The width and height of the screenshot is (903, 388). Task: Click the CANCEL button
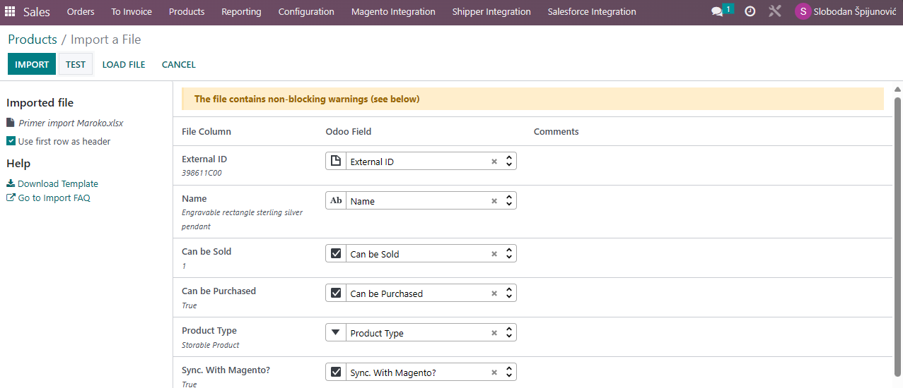[x=179, y=64]
